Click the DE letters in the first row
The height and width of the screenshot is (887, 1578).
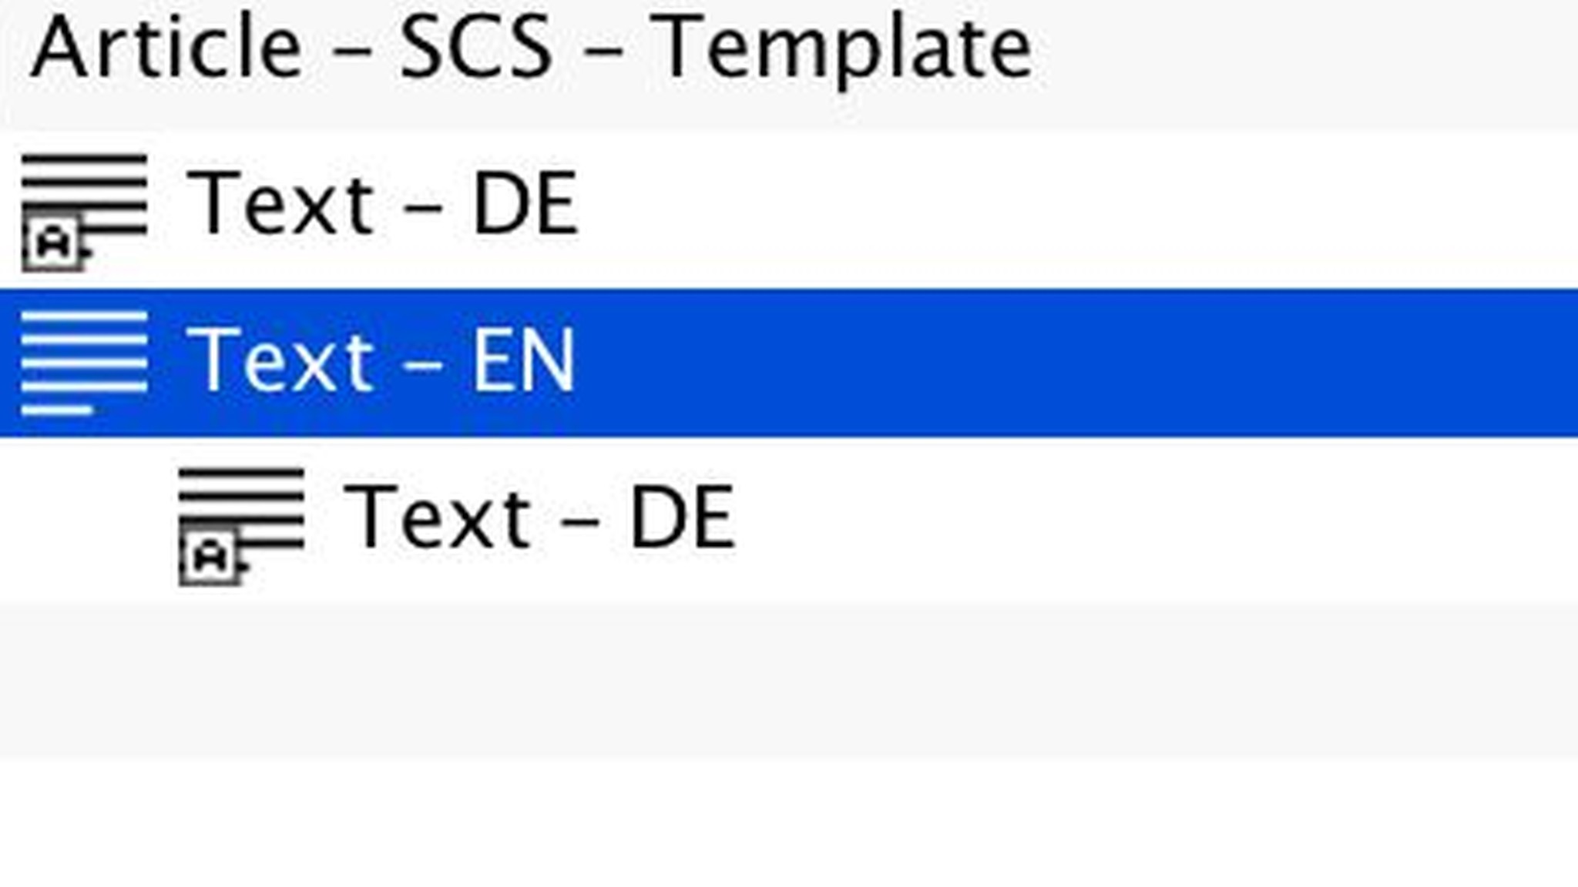pos(525,203)
